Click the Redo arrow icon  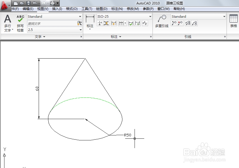[x=44, y=3]
